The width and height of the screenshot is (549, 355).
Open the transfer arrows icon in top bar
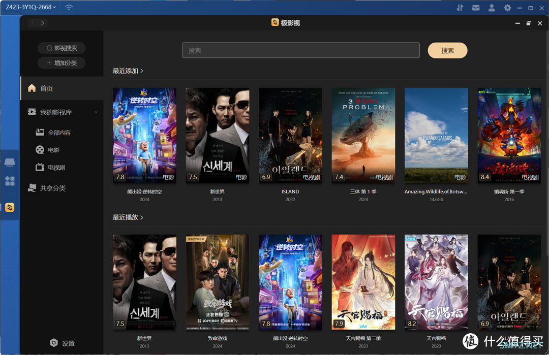point(460,8)
